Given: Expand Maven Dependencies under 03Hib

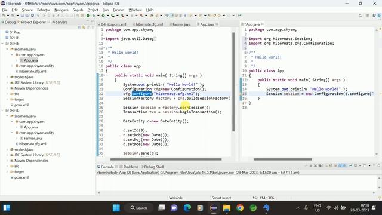Looking at the screenshot, I should (x=7, y=88).
